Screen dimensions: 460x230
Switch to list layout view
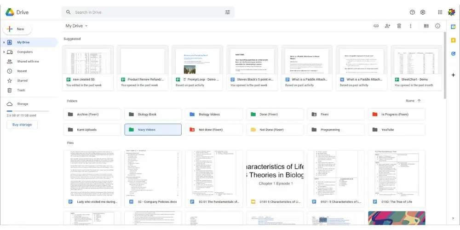(x=426, y=26)
